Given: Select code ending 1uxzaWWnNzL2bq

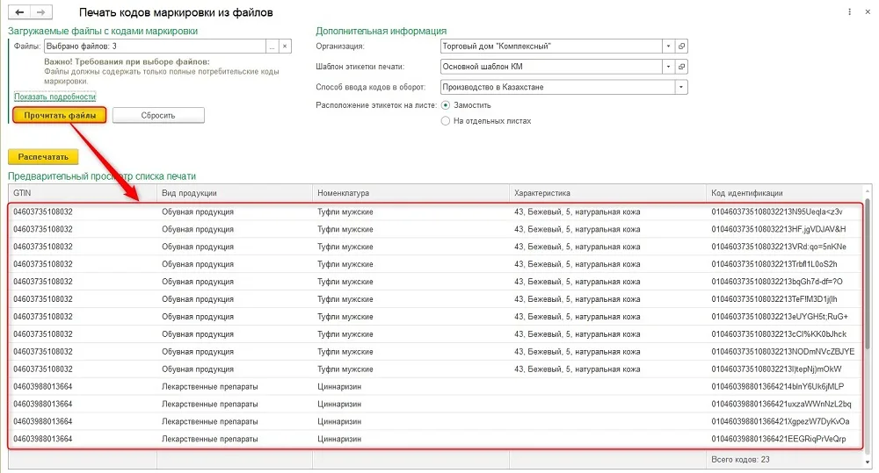Looking at the screenshot, I should click(781, 405).
